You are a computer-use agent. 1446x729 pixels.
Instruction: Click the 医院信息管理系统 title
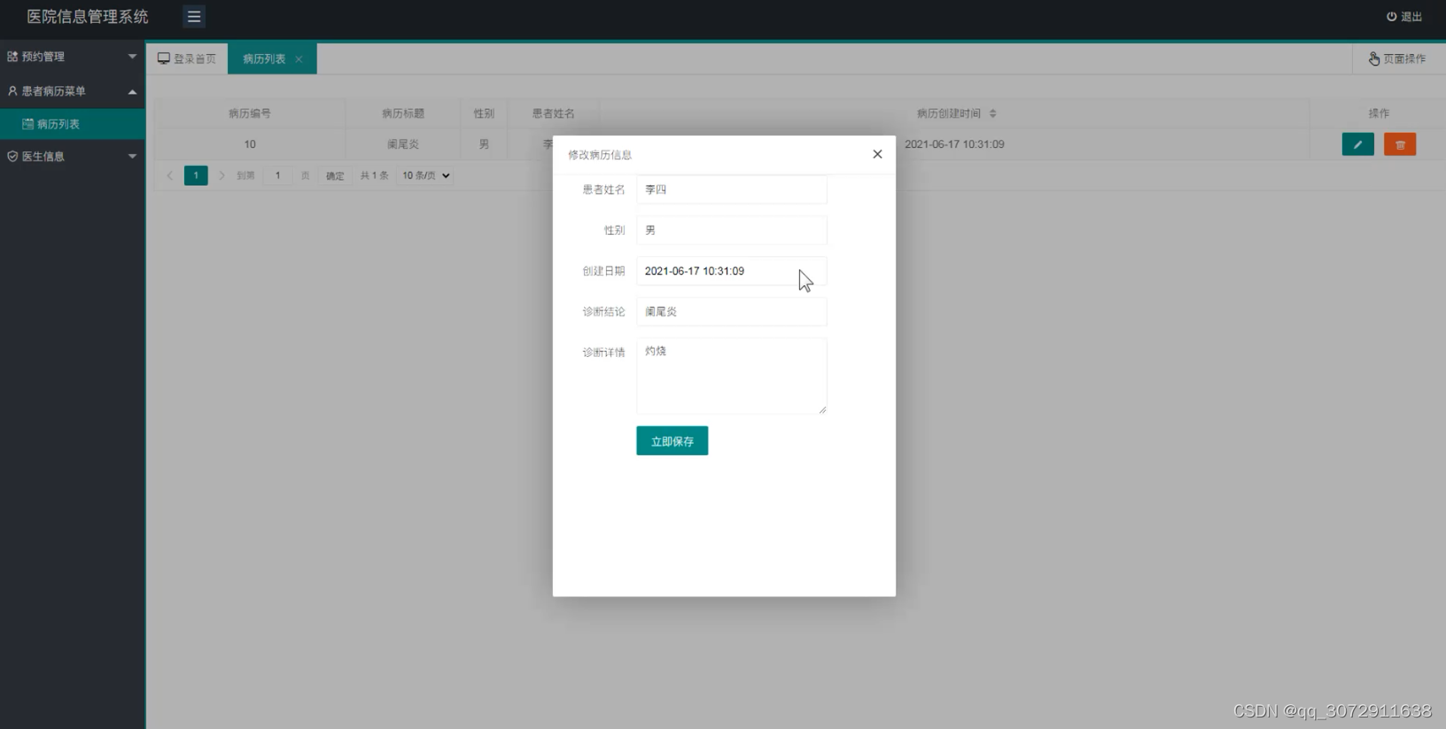[x=88, y=17]
